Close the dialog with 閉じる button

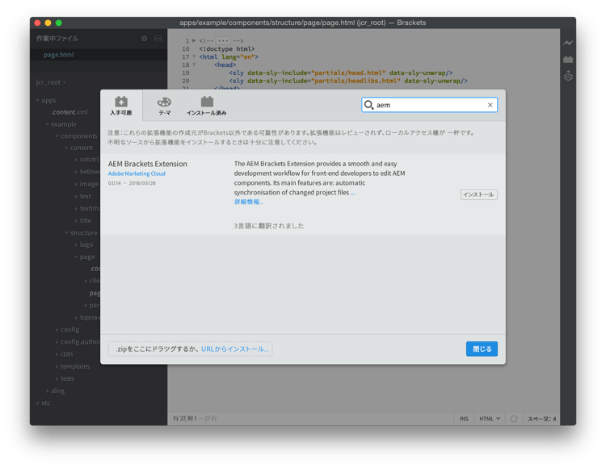[x=482, y=349]
